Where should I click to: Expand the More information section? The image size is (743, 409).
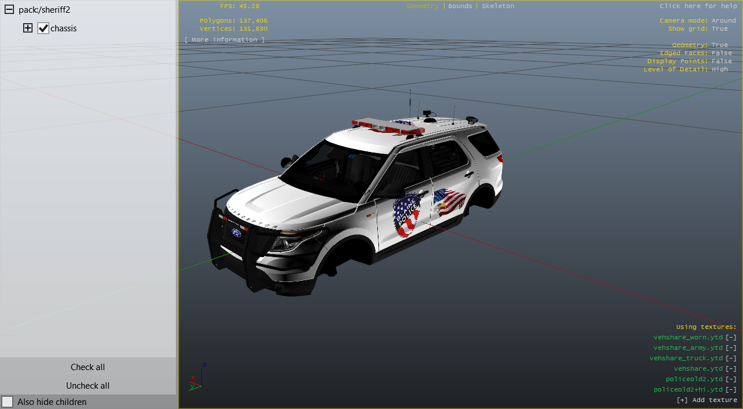(x=224, y=39)
